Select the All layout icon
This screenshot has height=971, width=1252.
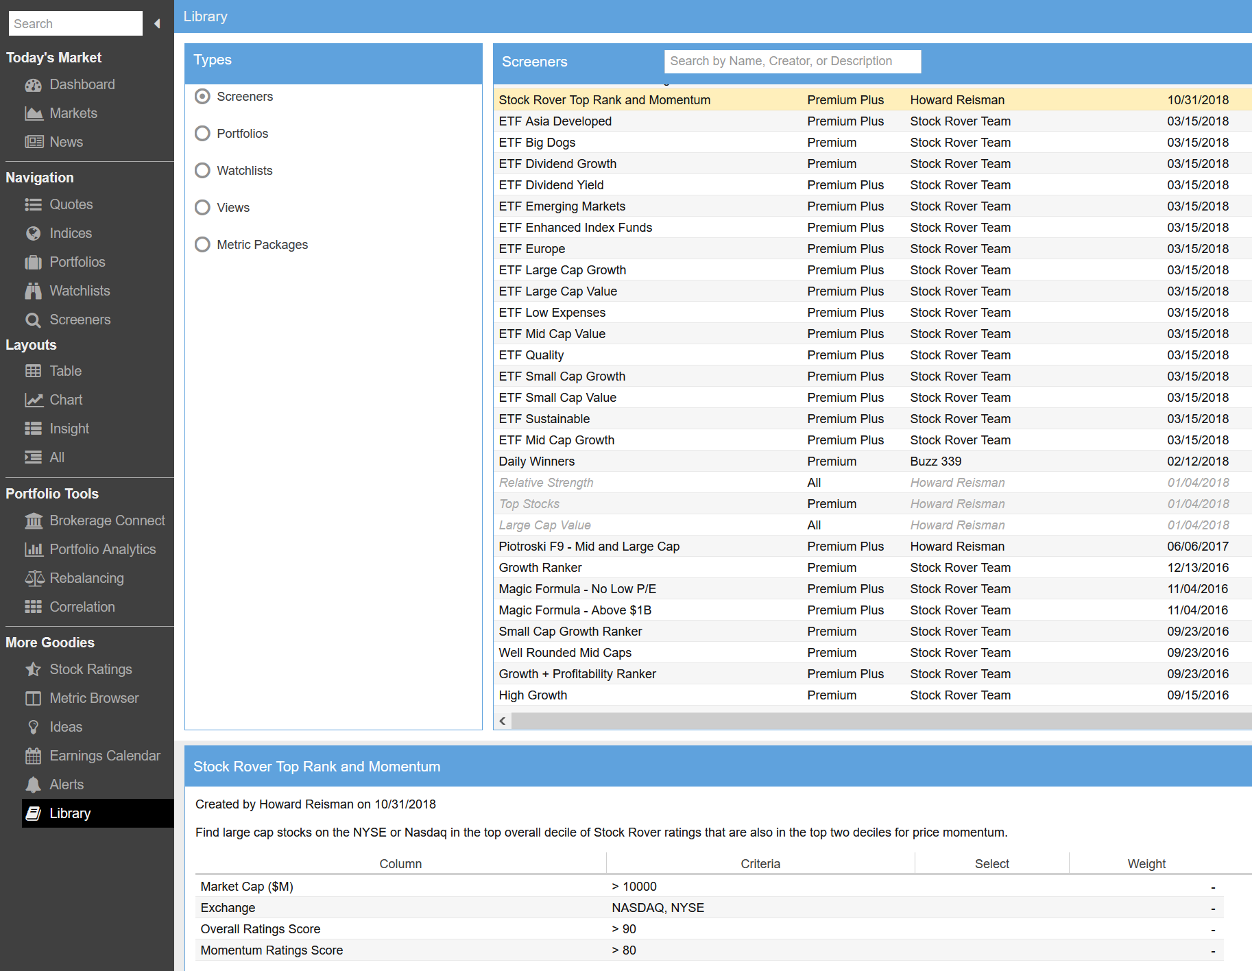[x=33, y=458]
